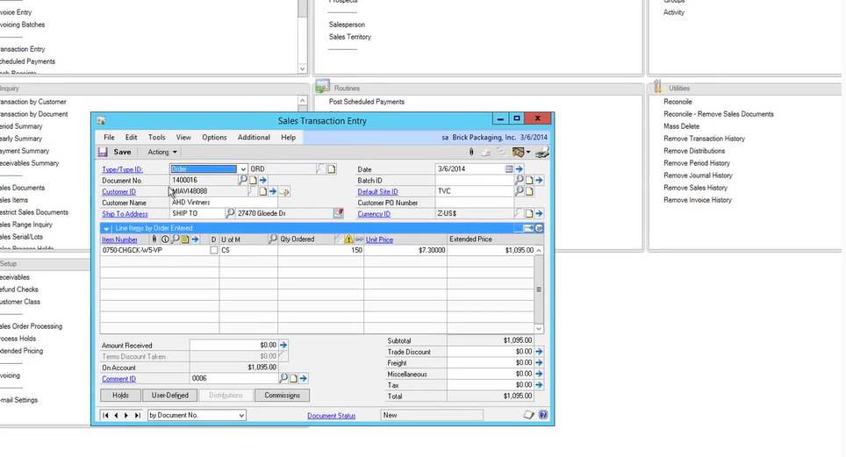The image size is (846, 457).
Task: Click Document No. expansion arrow
Action: tap(262, 180)
